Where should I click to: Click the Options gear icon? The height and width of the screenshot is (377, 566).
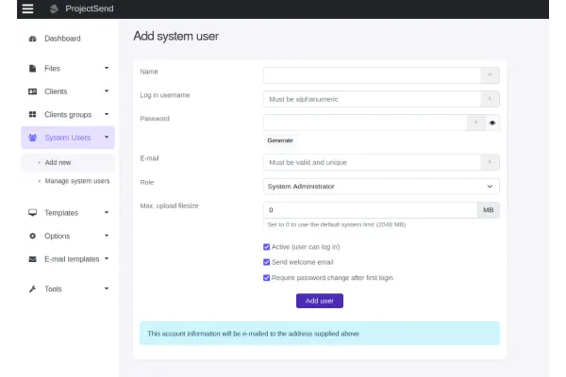pyautogui.click(x=33, y=236)
